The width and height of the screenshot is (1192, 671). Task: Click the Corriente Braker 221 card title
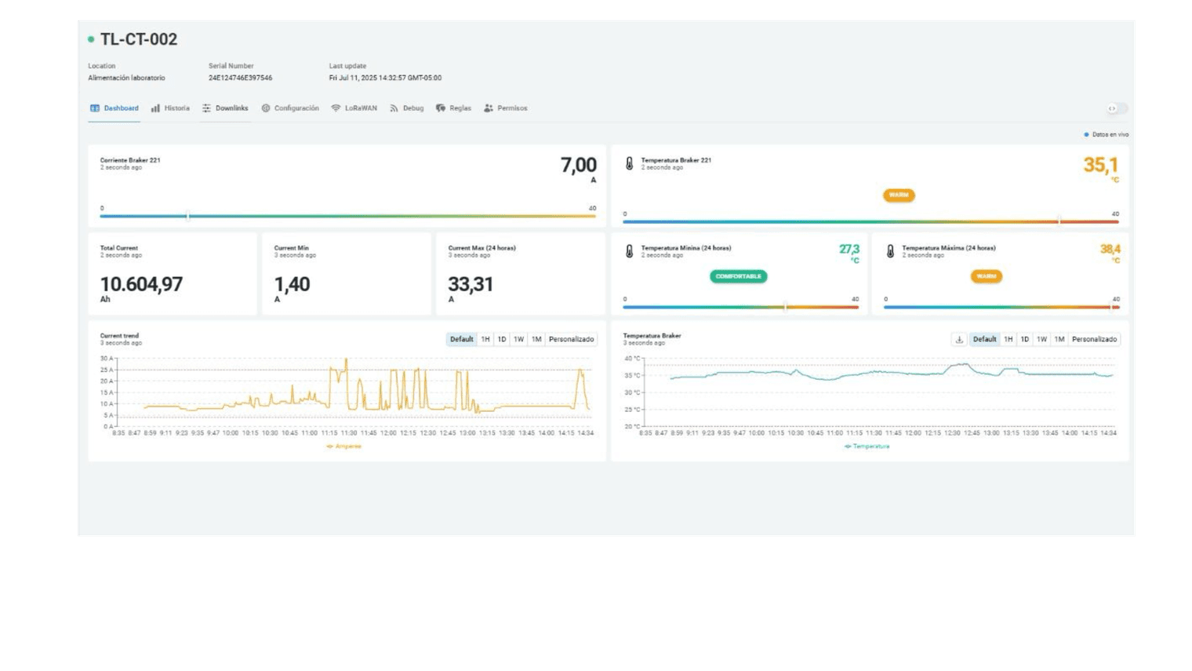click(x=130, y=160)
